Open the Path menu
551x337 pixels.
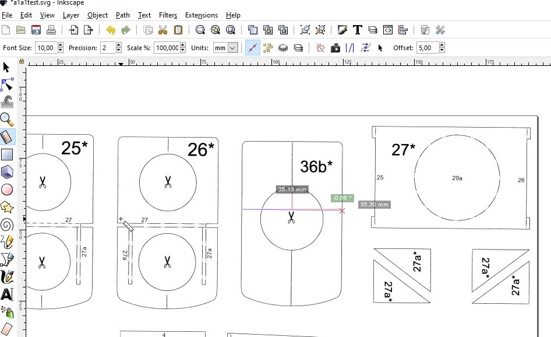[123, 15]
